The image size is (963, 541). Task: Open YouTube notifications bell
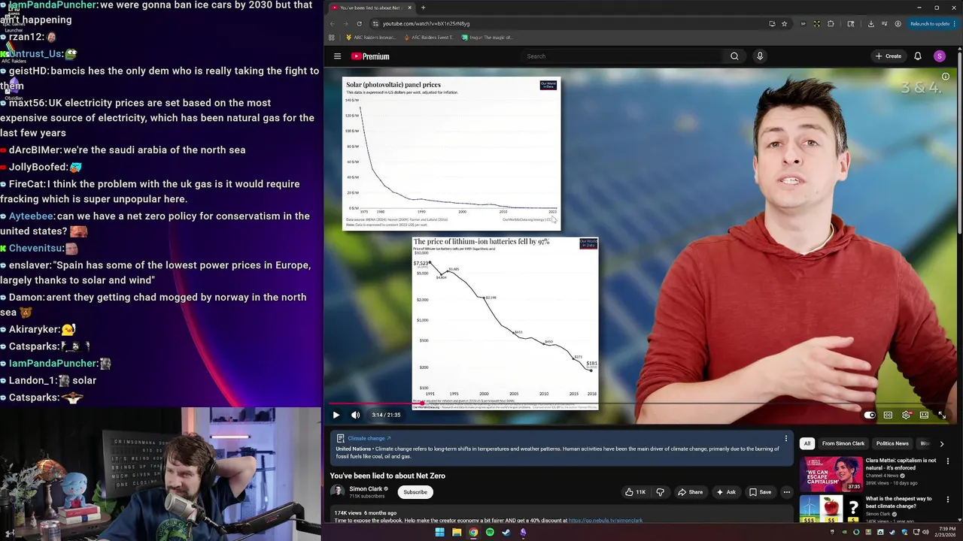pos(918,56)
